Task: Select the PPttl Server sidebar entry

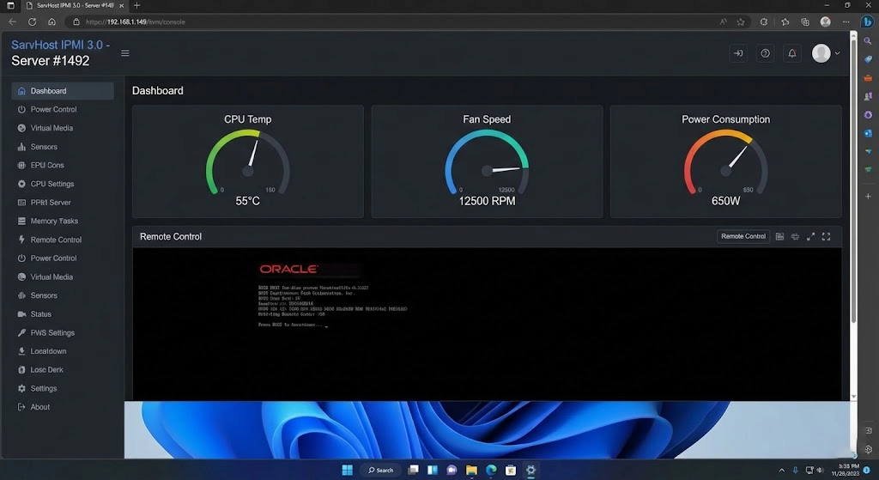Action: point(63,203)
